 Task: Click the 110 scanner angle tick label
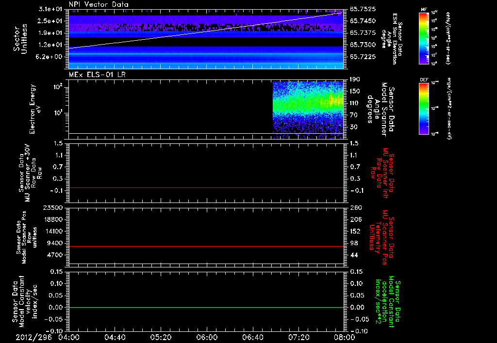tap(355, 103)
